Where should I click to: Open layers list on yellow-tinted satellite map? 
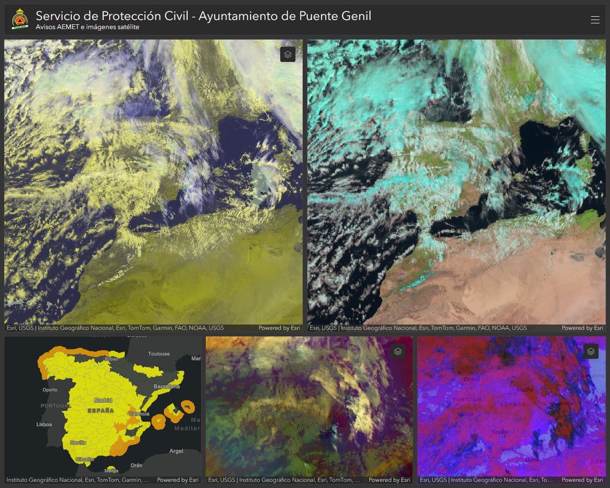288,54
